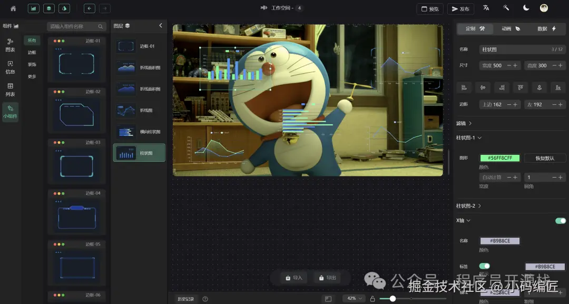
Task: Select the 折线图 layer row
Action: click(x=139, y=110)
